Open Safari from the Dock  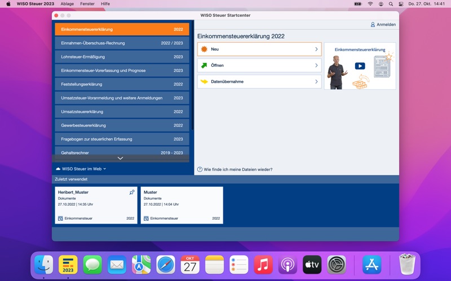[166, 264]
